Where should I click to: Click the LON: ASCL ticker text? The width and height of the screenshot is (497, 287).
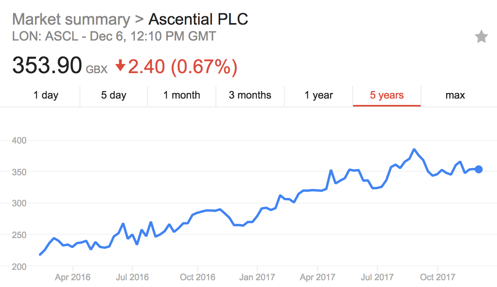point(46,37)
